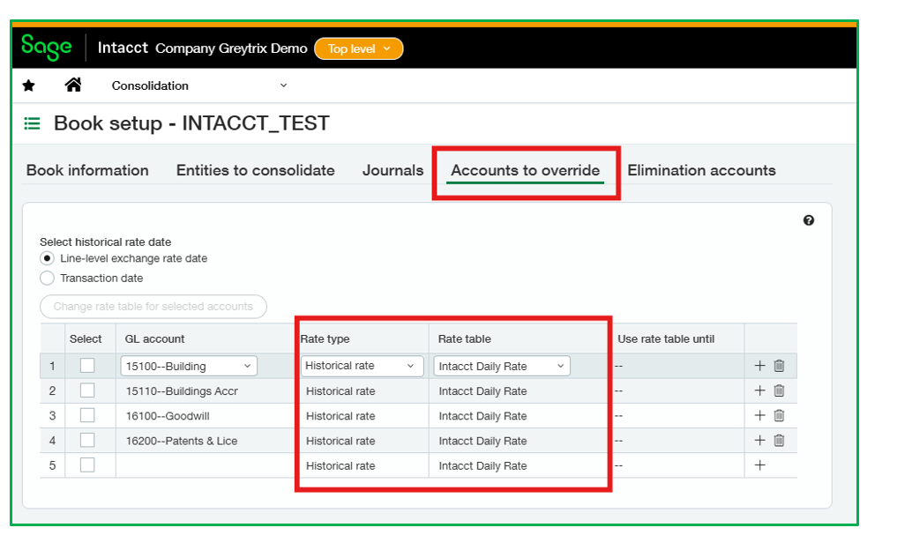Switch to Elimination accounts tab
The width and height of the screenshot is (897, 550).
(x=701, y=170)
